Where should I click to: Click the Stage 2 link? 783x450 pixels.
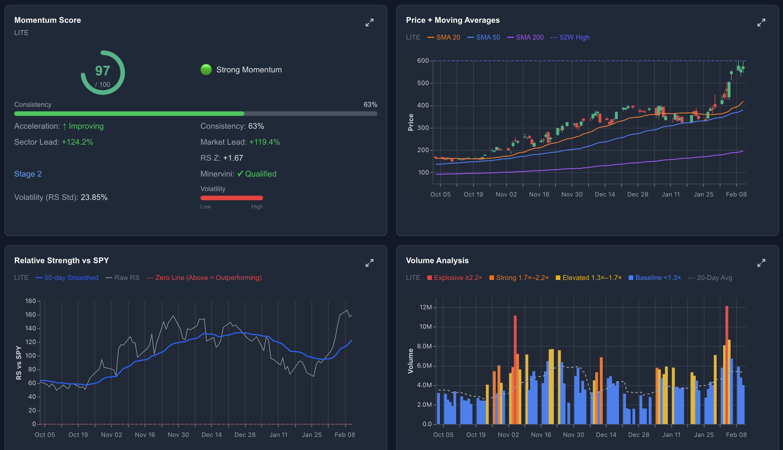point(28,174)
